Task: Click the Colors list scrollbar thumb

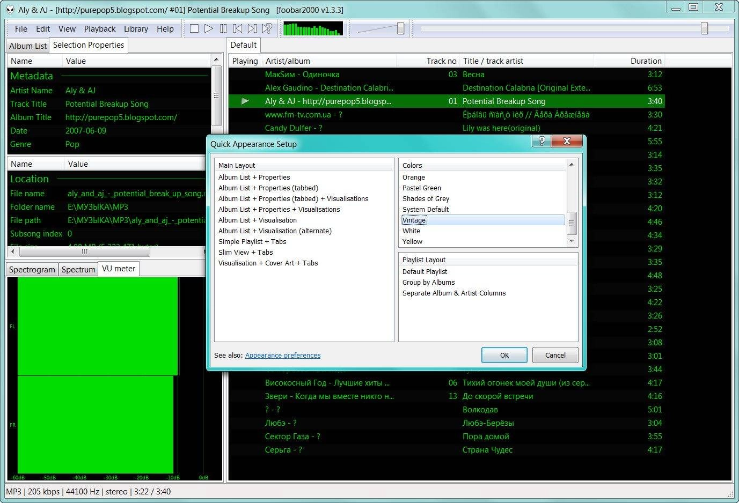Action: [572, 223]
